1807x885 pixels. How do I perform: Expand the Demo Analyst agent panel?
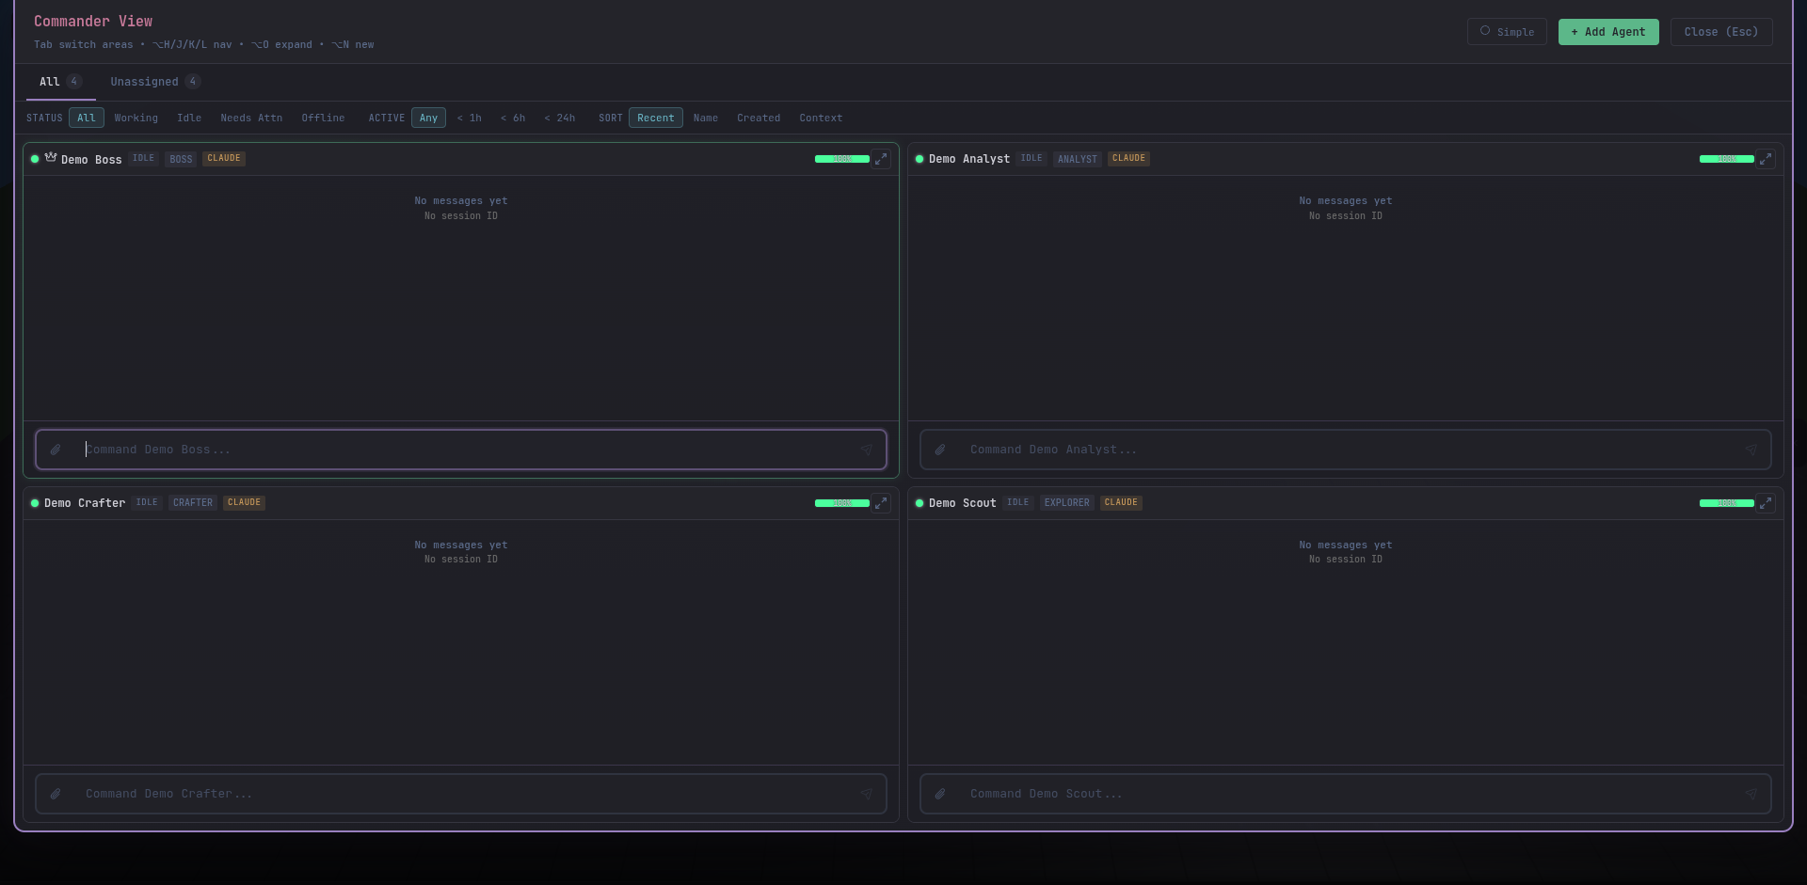click(x=1766, y=159)
